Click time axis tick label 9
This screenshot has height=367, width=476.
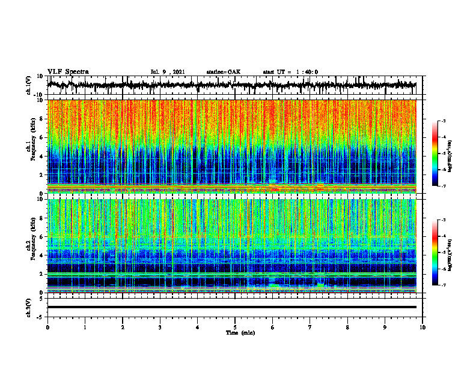click(385, 327)
